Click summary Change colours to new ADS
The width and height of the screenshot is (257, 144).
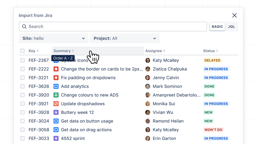90,95
